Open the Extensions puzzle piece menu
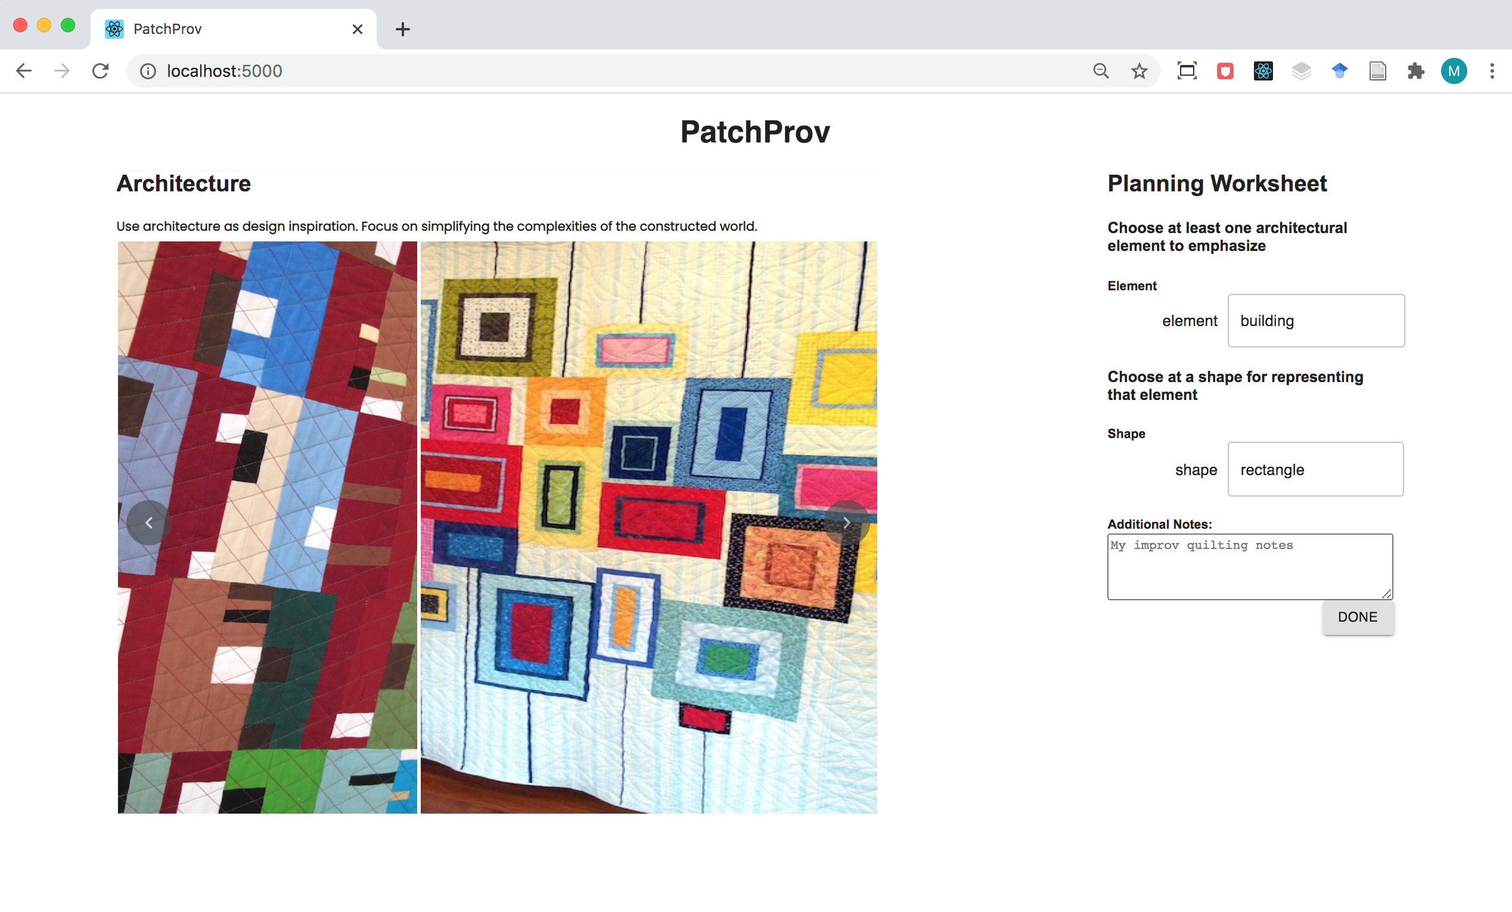The image size is (1512, 912). pos(1415,71)
